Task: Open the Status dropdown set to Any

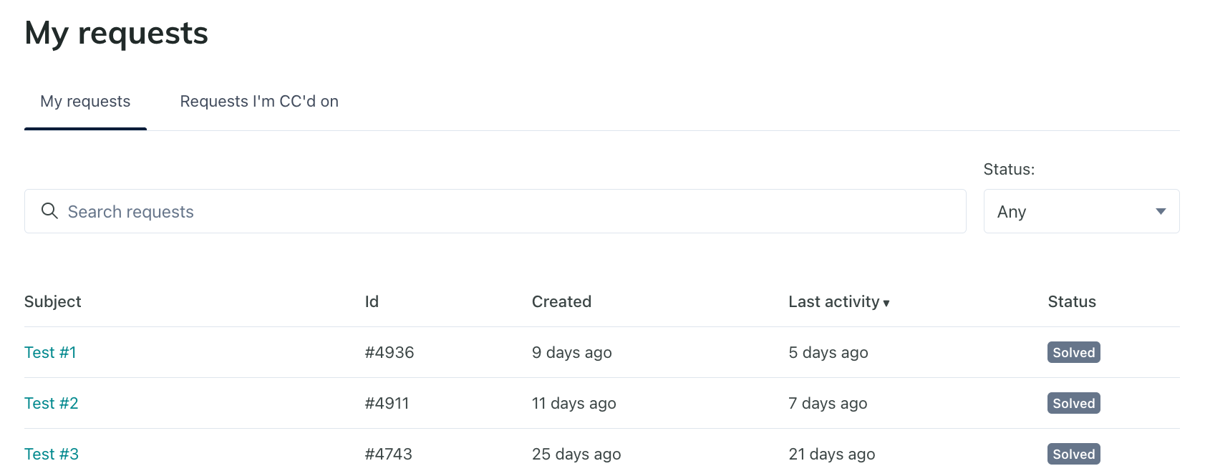Action: 1081,211
